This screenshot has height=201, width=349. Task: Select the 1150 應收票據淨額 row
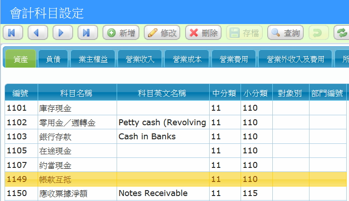(x=76, y=194)
